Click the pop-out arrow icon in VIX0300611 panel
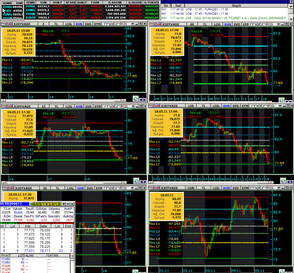Image resolution: width=294 pixels, height=273 pixels. pyautogui.click(x=63, y=204)
